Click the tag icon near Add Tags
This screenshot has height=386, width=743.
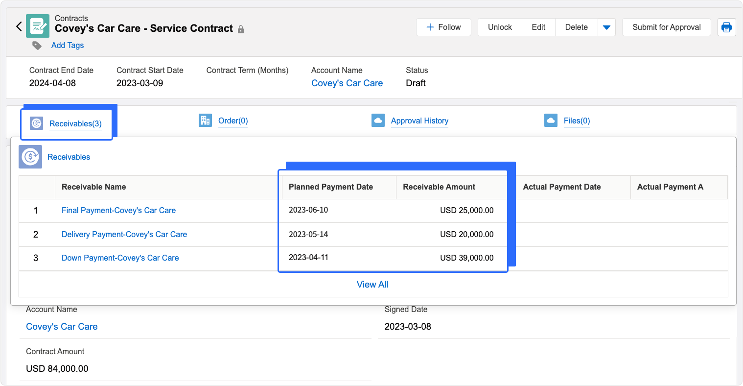37,46
